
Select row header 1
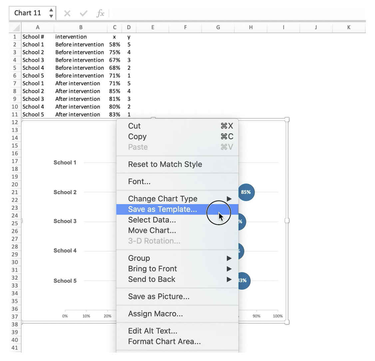pyautogui.click(x=15, y=37)
